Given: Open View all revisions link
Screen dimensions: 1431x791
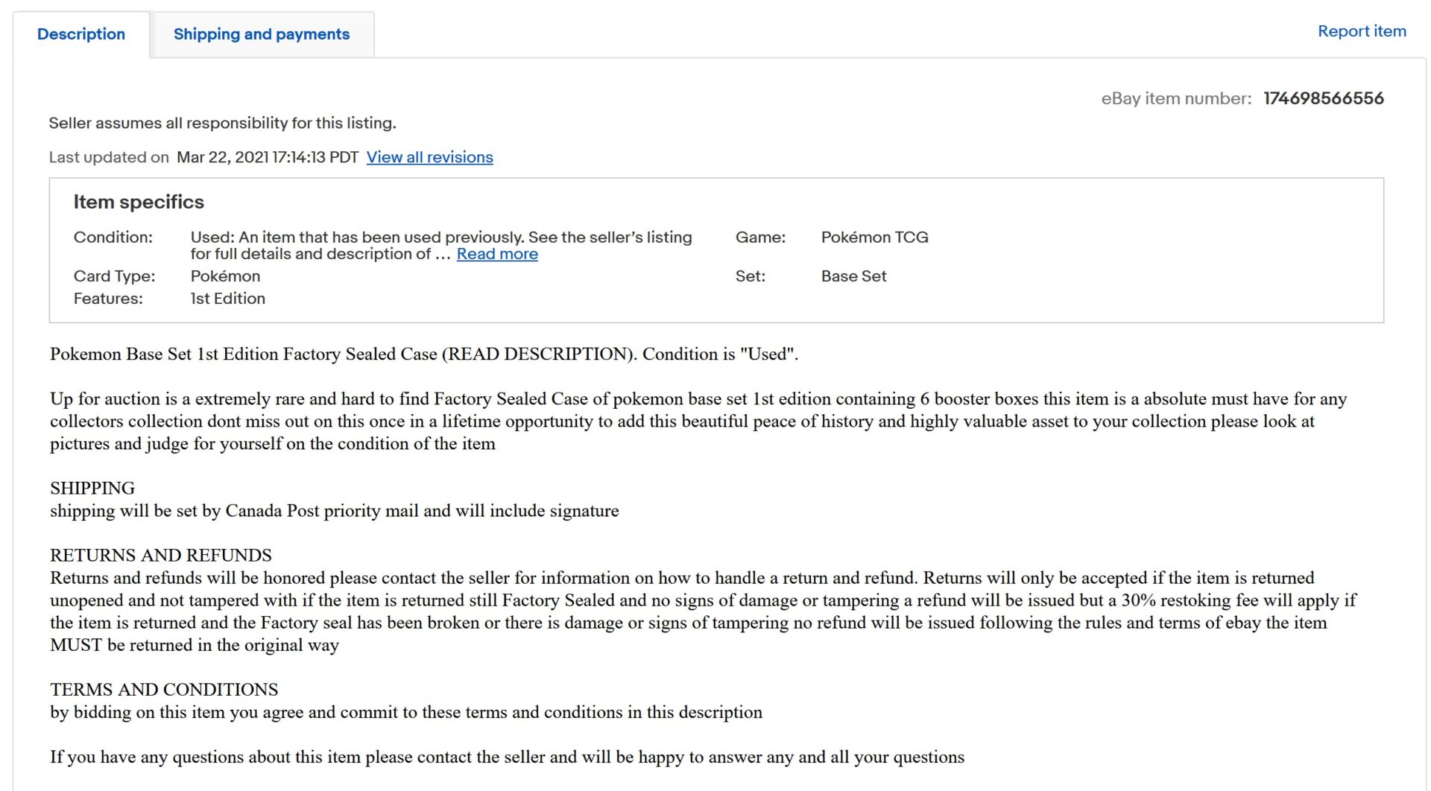Looking at the screenshot, I should 429,157.
